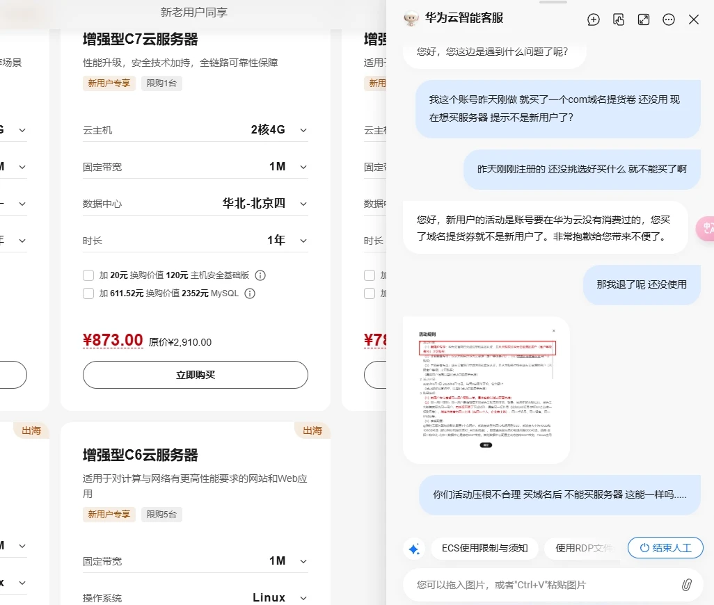Screen dimensions: 714x605
Task: Tick the 加611.52元 MySQL add-on checkbox
Action: tap(88, 293)
